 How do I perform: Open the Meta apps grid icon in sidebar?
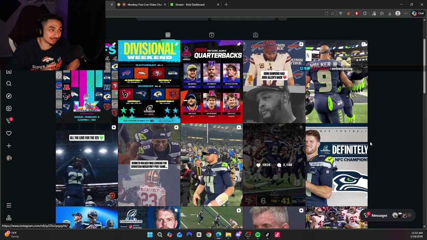tap(9, 218)
